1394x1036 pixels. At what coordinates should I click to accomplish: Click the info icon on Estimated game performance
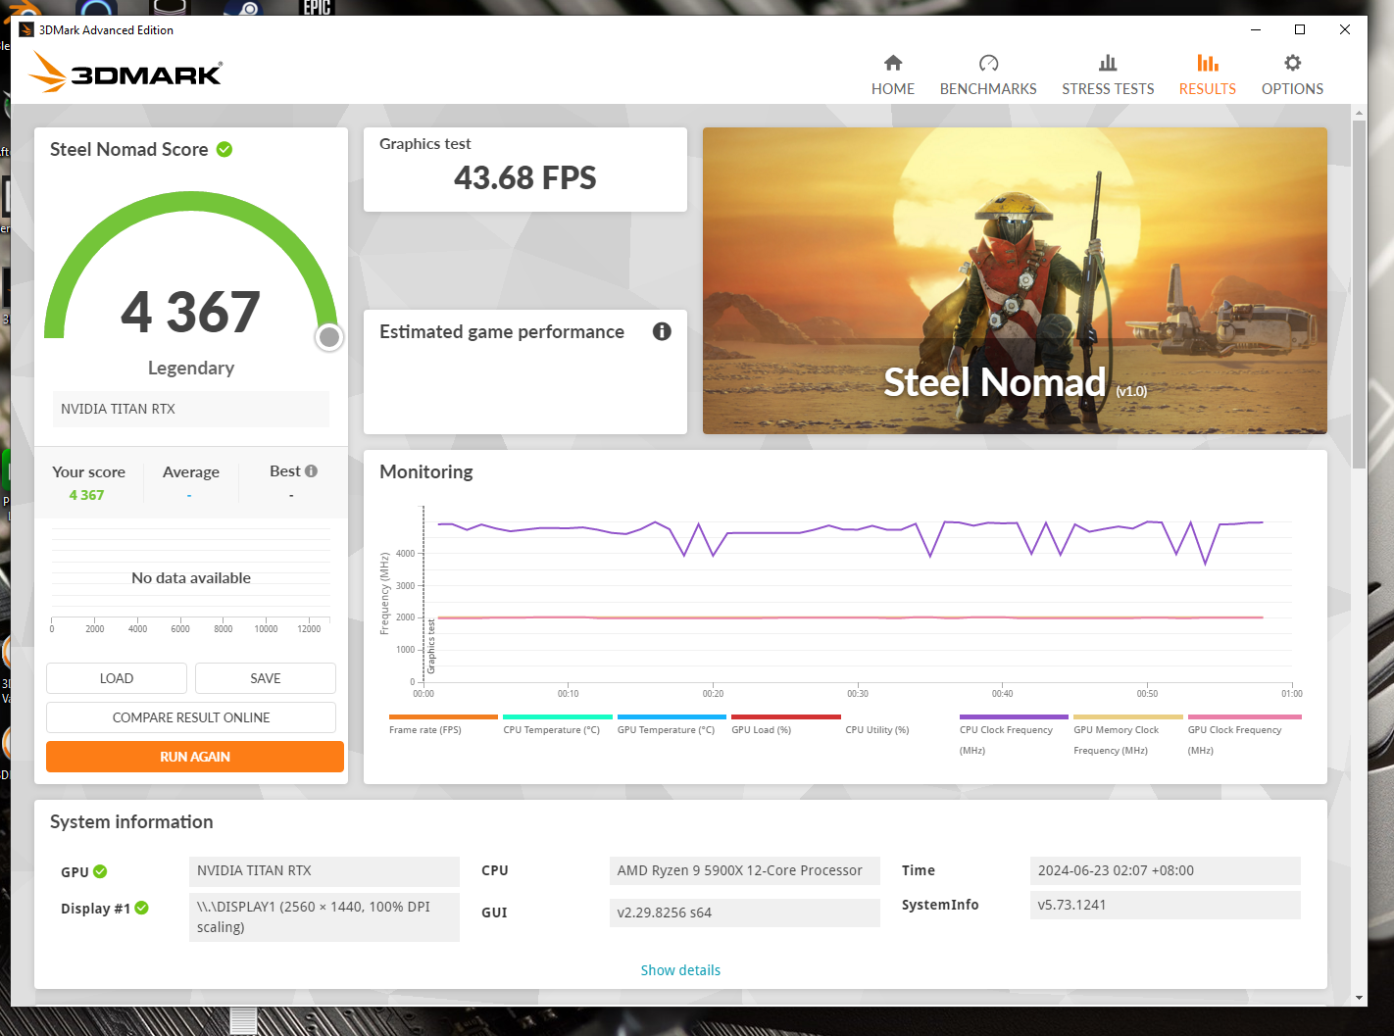(662, 331)
